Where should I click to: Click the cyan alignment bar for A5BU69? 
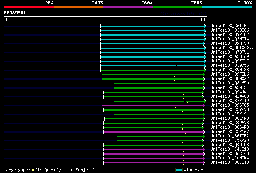tap(152, 57)
